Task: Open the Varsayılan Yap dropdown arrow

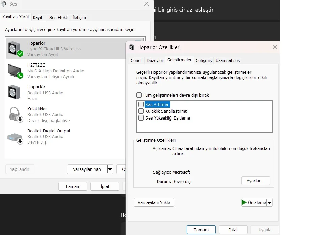Action: 110,169
